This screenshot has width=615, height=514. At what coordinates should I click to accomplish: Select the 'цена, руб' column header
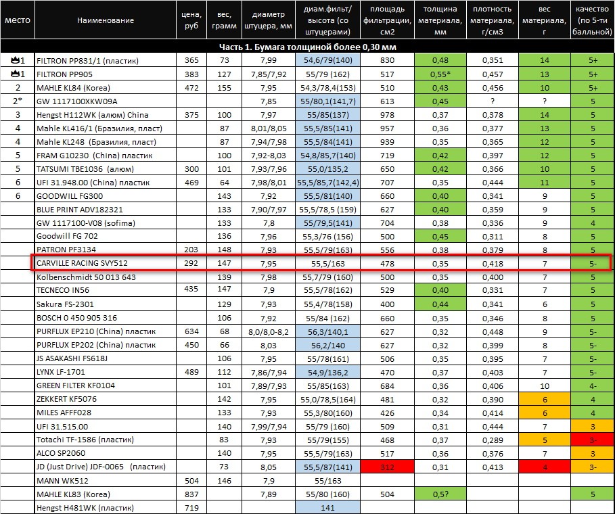pyautogui.click(x=191, y=20)
